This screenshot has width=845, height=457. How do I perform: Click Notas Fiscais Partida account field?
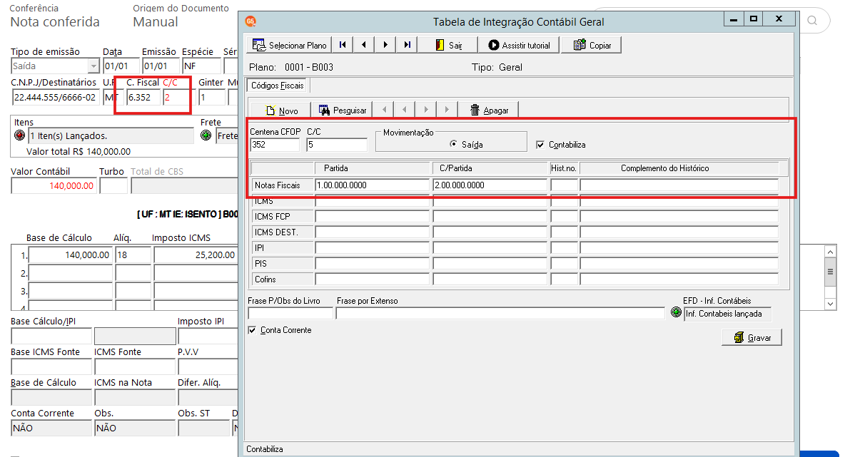click(373, 185)
